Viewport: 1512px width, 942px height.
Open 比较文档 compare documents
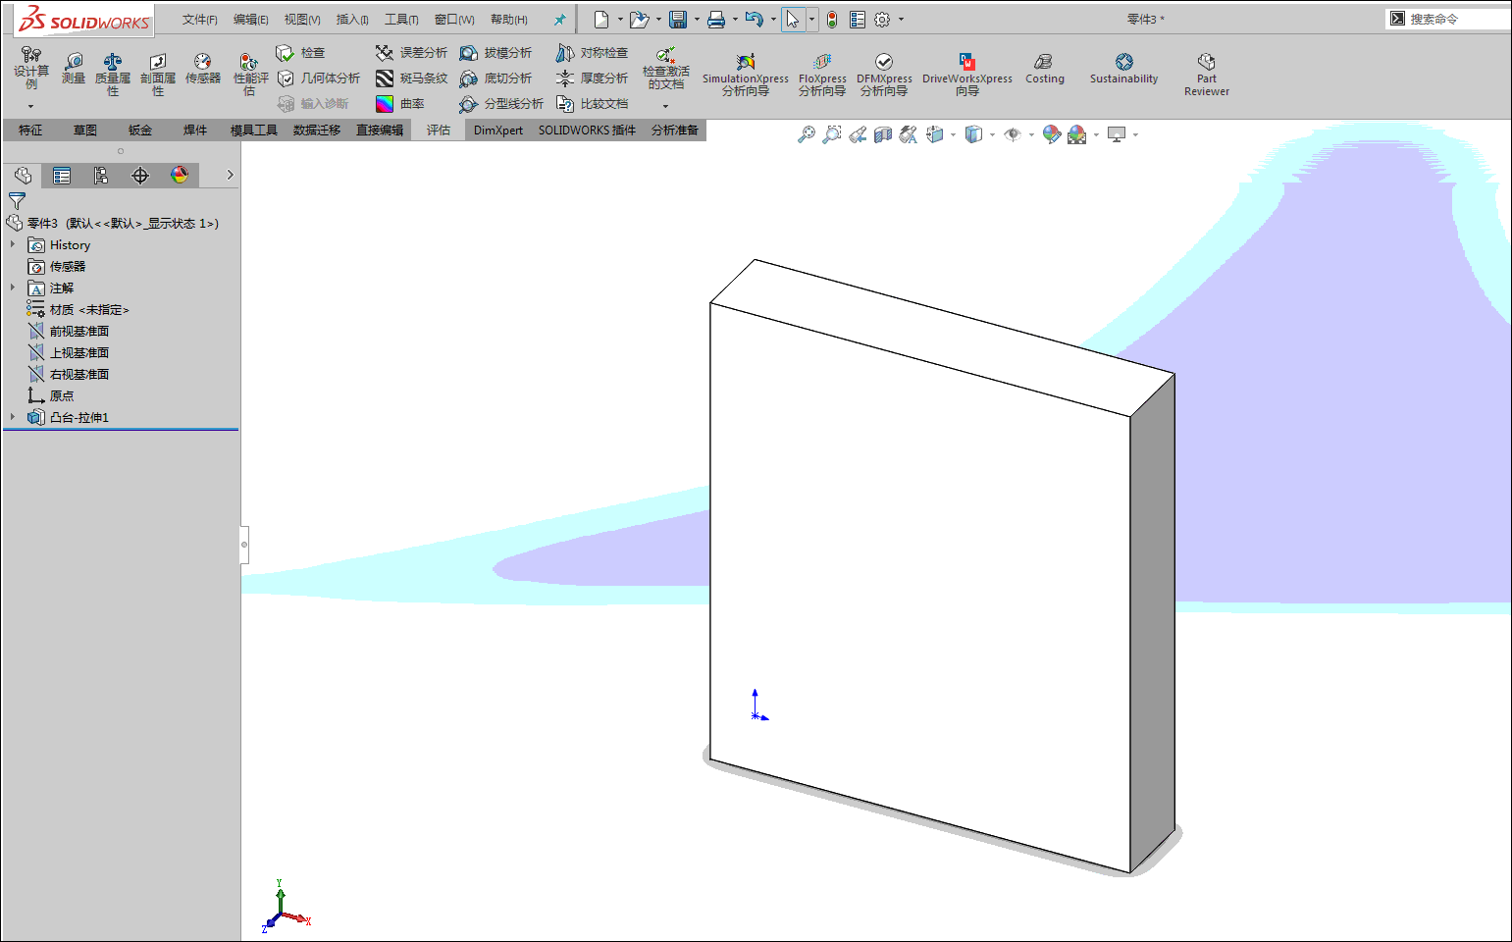(592, 104)
